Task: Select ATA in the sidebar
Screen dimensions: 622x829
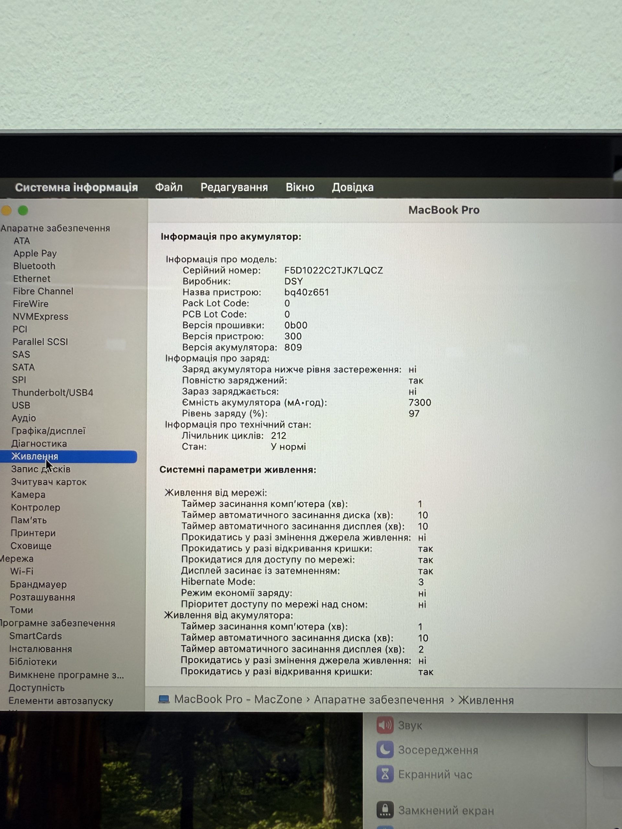Action: (22, 241)
